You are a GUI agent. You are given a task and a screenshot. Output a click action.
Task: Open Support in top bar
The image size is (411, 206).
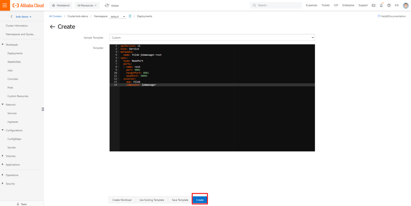pos(363,5)
